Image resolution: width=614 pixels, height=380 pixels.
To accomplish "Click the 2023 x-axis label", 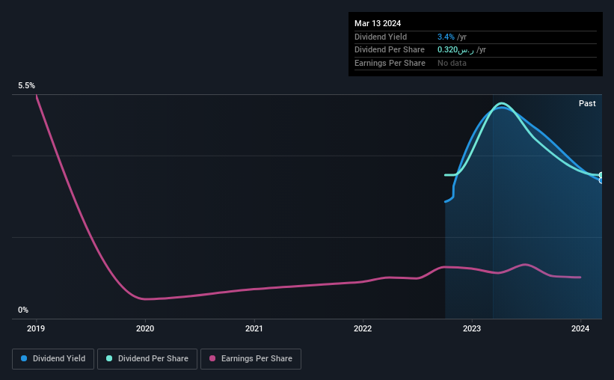I will point(472,328).
